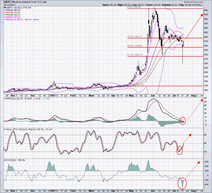Click the red circle on the PPO crossover

(x=183, y=121)
